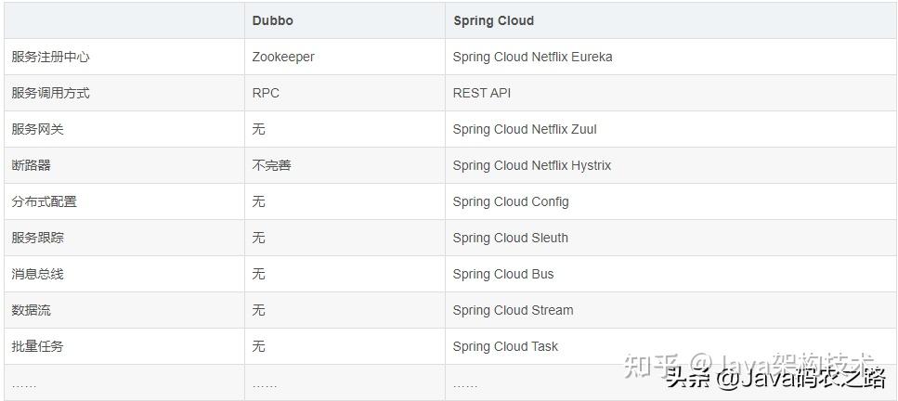This screenshot has height=401, width=898.
Task: Click the Dubbo column header
Action: (275, 20)
